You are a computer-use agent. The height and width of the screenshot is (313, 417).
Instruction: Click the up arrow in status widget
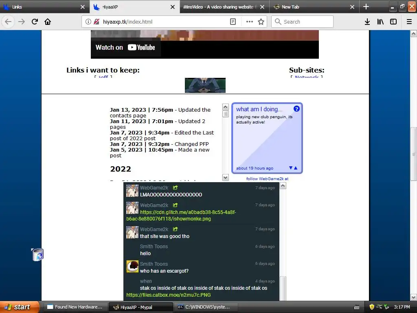(296, 168)
